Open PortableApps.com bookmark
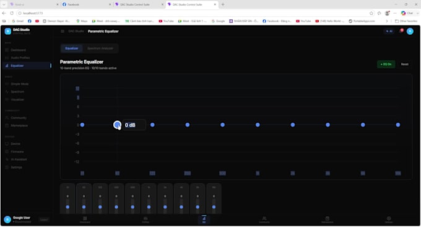Screen dimensions: 421x227 pyautogui.click(x=362, y=21)
